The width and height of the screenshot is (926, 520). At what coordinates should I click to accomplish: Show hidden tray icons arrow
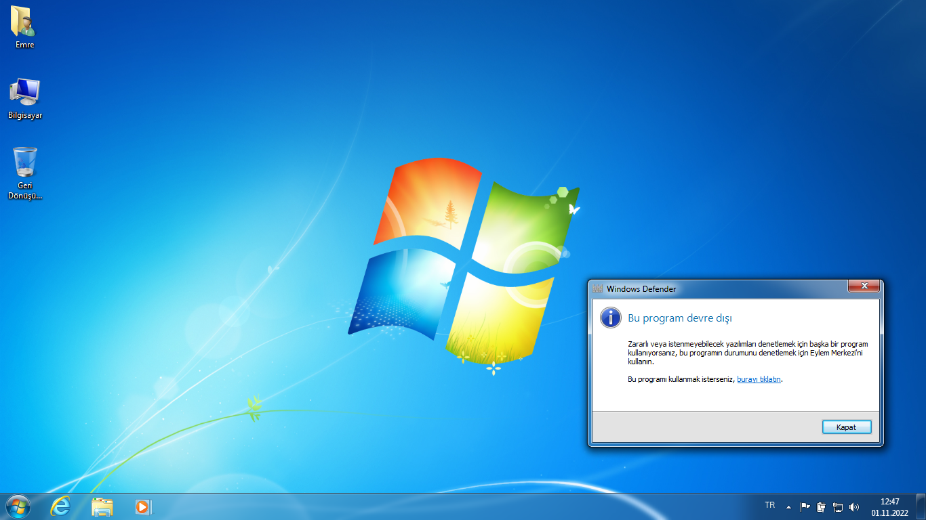pos(788,506)
